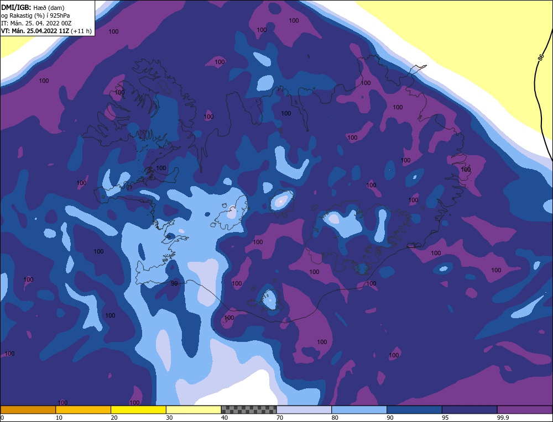Click the lavender 70-80 legend swatch
Image resolution: width=553 pixels, height=422 pixels.
[304, 409]
